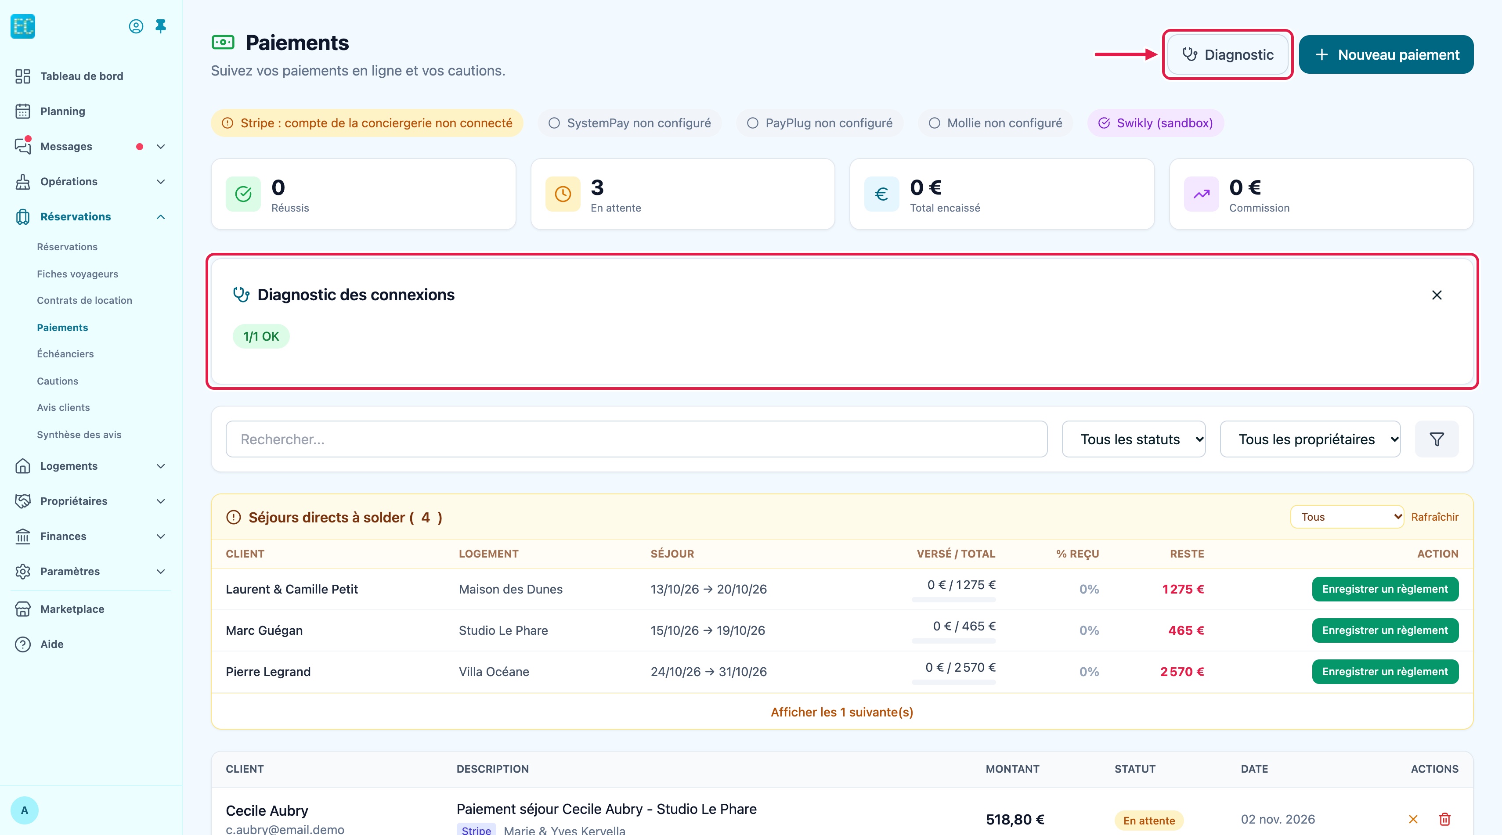Click SystemPay non configuré badge
The width and height of the screenshot is (1502, 835).
tap(630, 123)
